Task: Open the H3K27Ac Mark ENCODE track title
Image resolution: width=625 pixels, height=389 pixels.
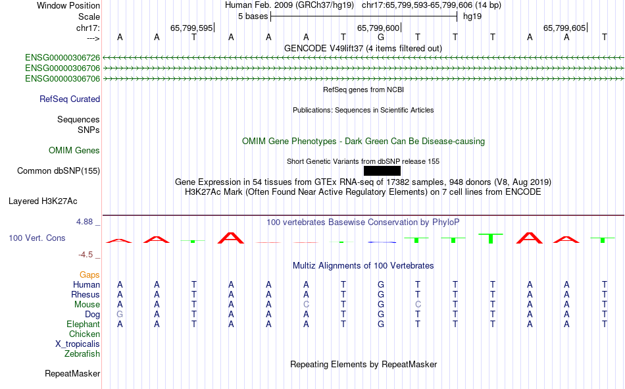Action: pos(363,192)
